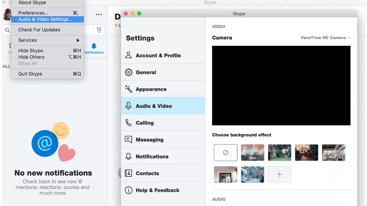
Task: Select the blue futuristic room background
Action: click(x=253, y=175)
